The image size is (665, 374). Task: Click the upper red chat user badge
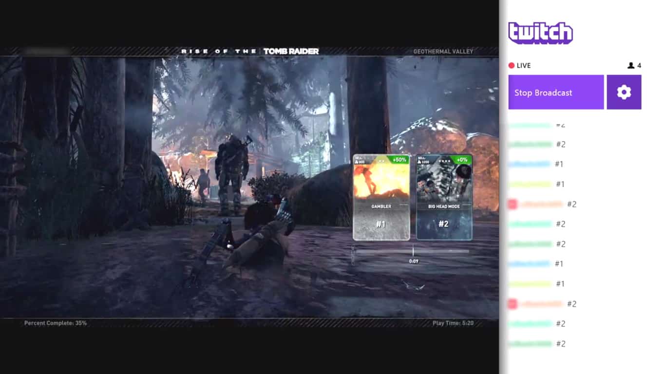512,204
